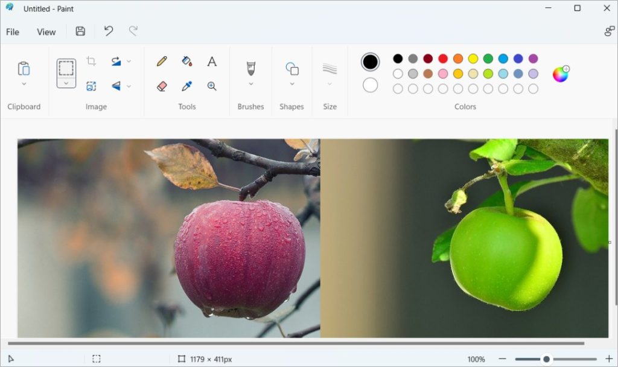Image resolution: width=618 pixels, height=367 pixels.
Task: Pick the Color picker eyedropper tool
Action: [x=186, y=86]
